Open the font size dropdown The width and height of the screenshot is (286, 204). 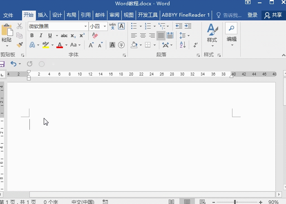[x=105, y=26]
